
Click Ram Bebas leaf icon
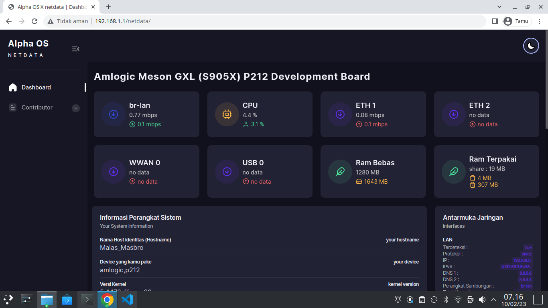click(x=340, y=172)
